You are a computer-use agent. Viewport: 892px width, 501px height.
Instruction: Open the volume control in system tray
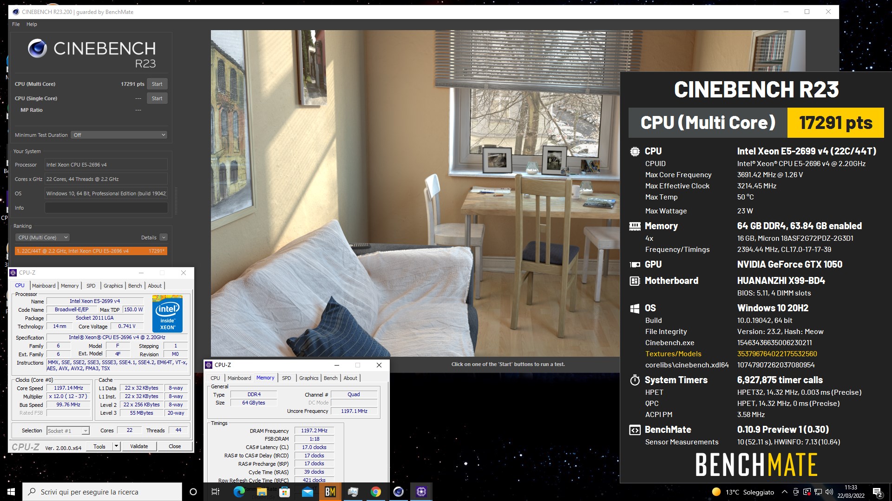[829, 492]
